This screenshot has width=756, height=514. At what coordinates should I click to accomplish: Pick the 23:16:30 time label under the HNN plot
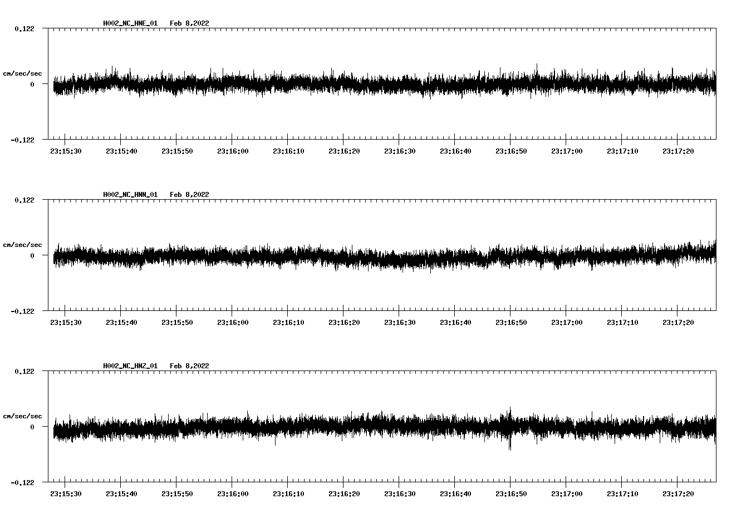400,322
